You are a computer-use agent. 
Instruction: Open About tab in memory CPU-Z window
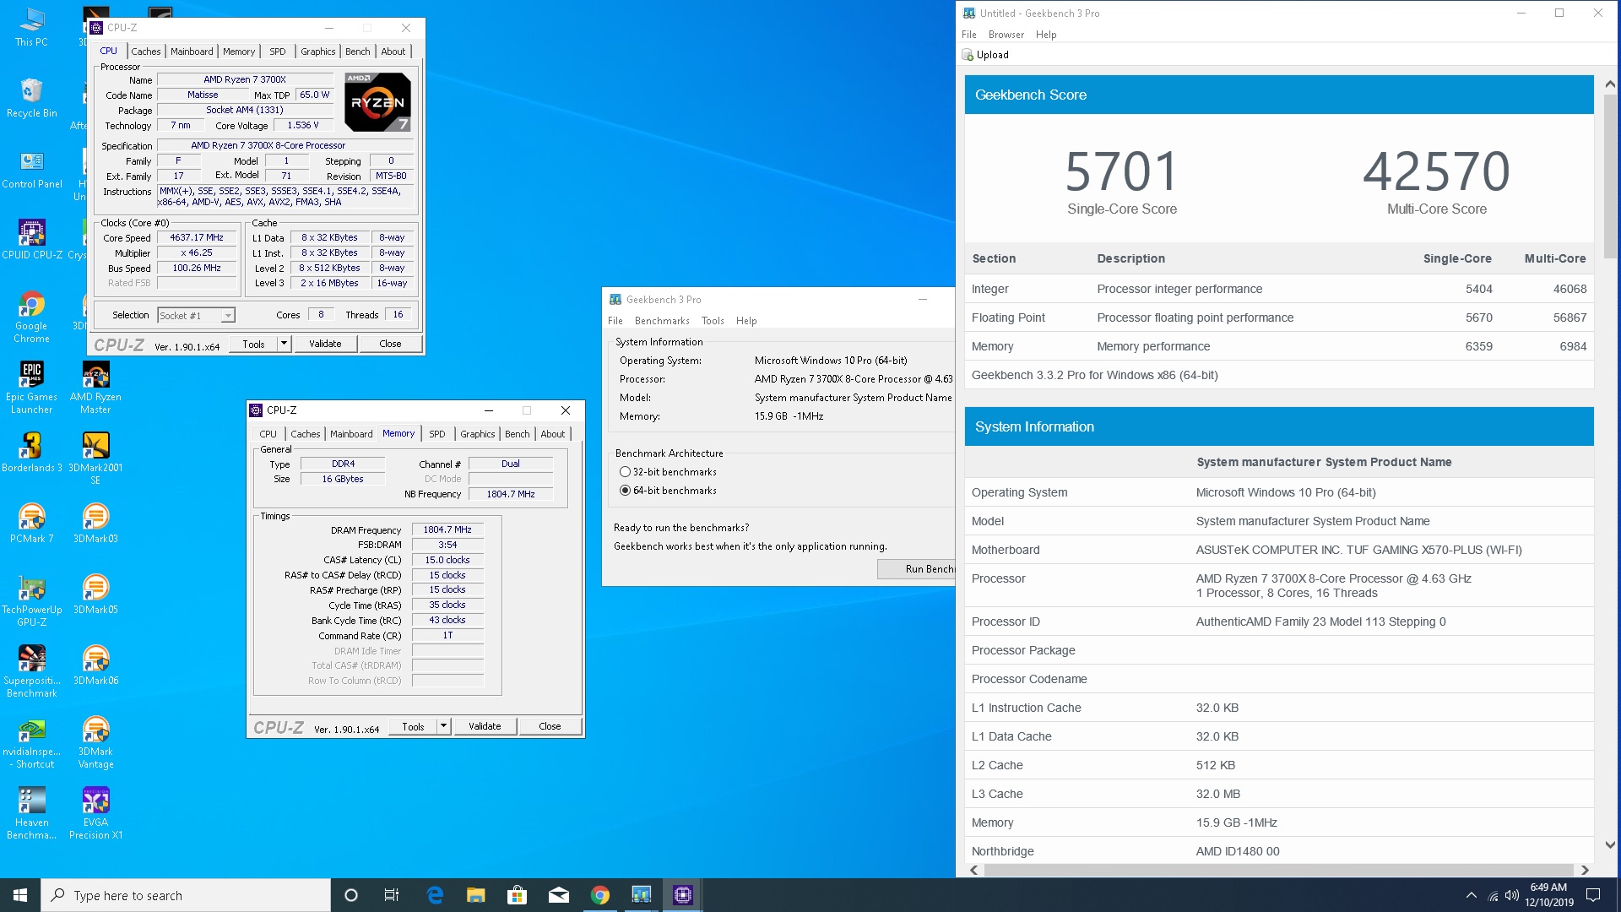[x=553, y=434]
